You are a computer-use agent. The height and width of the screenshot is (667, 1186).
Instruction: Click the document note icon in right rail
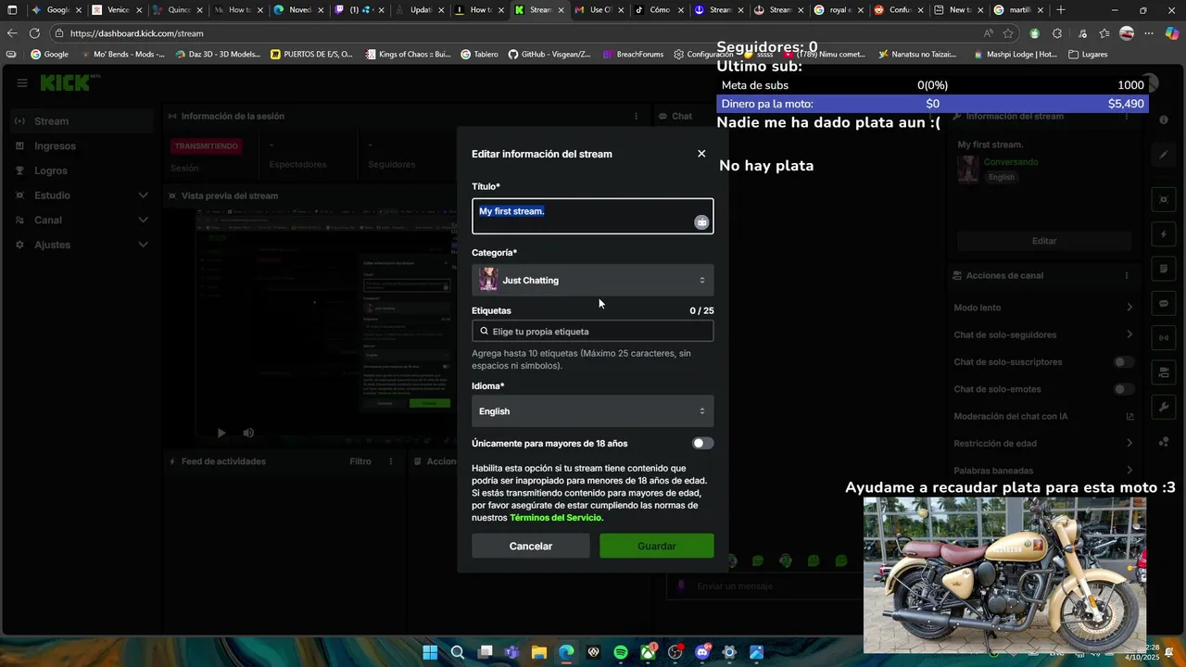point(1164,270)
